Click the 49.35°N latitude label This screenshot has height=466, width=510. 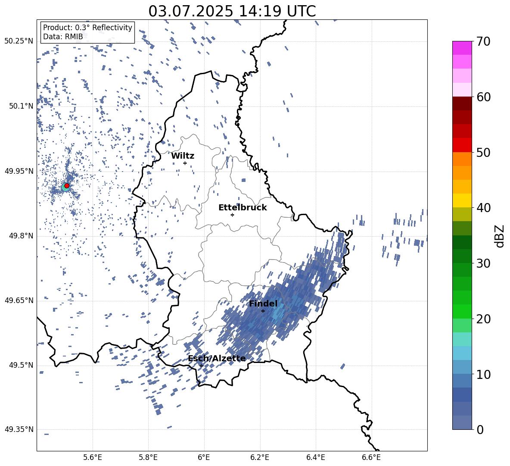19,429
